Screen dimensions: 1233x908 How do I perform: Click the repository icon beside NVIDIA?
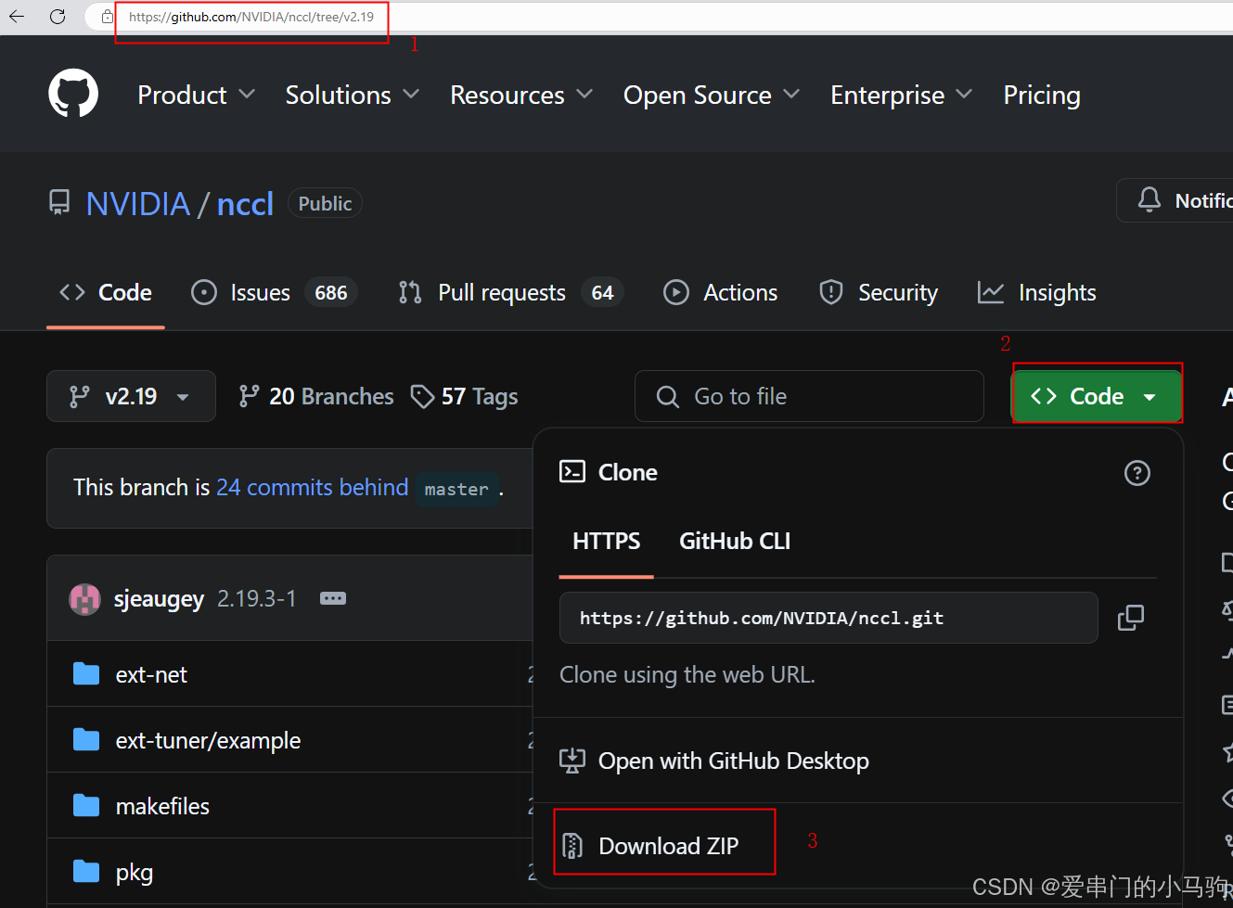(x=59, y=203)
